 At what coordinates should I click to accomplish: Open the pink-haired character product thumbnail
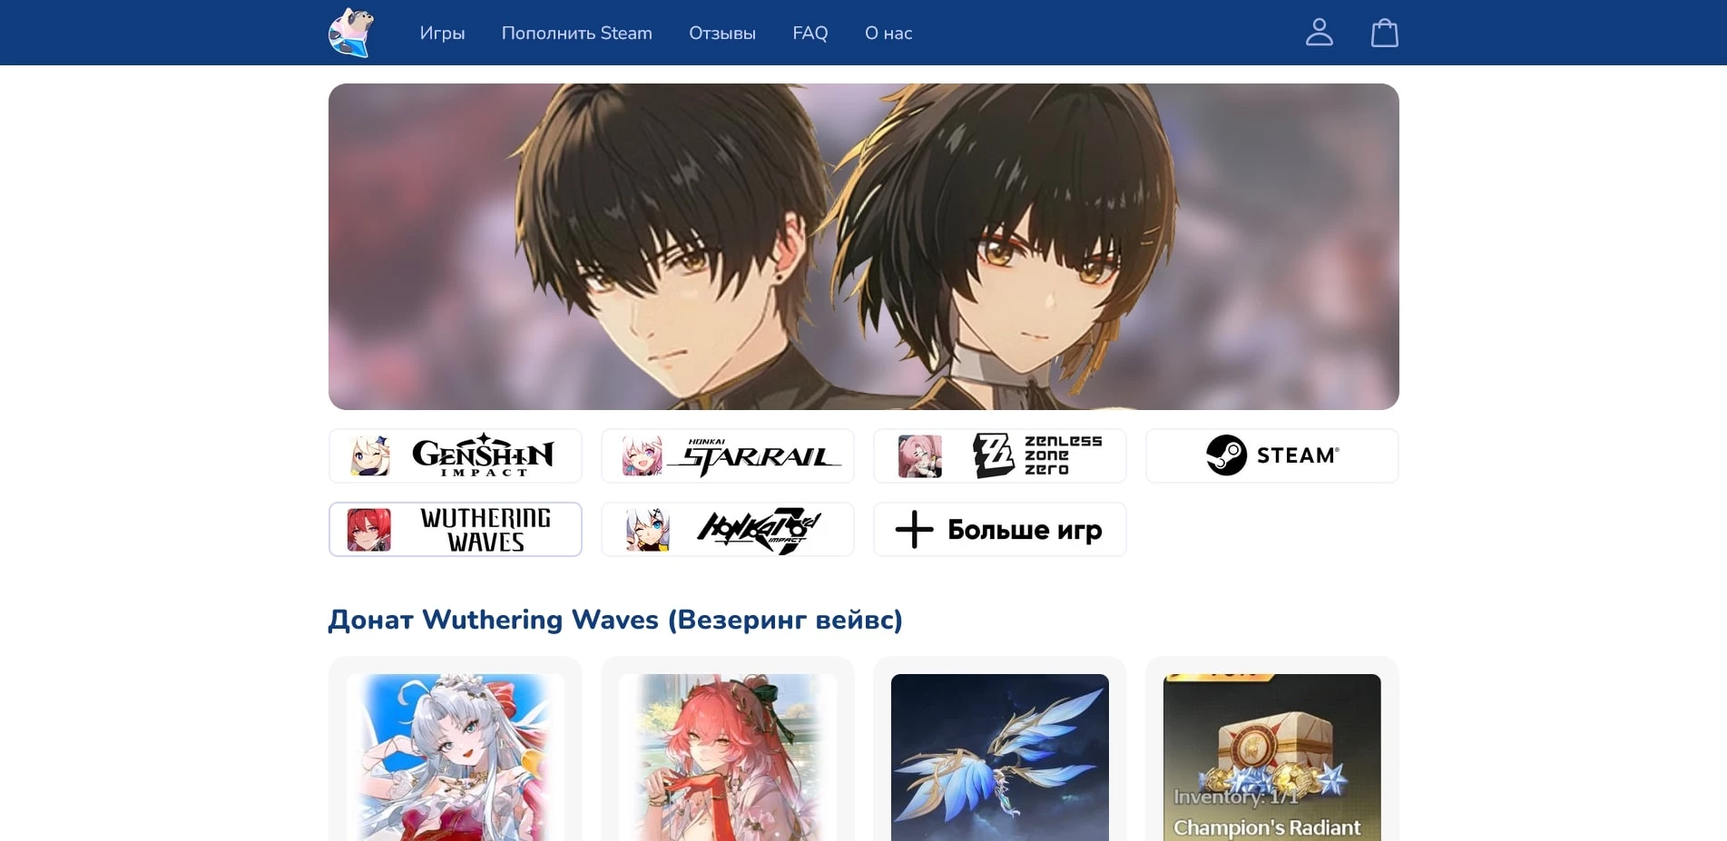(728, 758)
